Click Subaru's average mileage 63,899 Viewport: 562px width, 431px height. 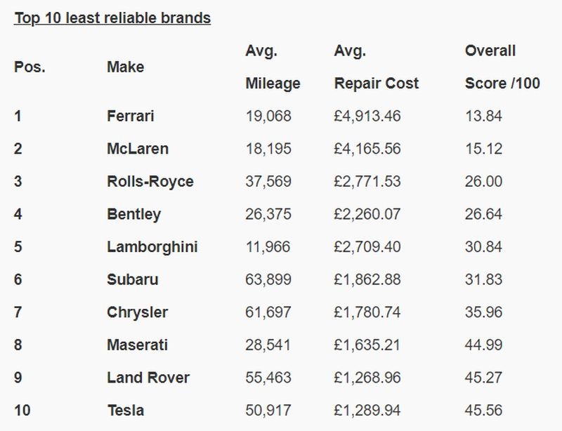[x=268, y=279]
